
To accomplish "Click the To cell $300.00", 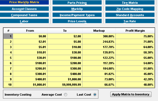I will [65, 68].
